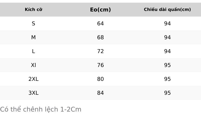Select the size S cell
The image size is (201, 119).
[33, 23]
